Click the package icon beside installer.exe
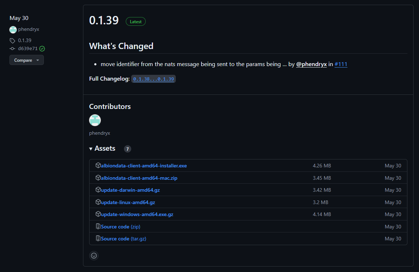This screenshot has width=419, height=272. [x=98, y=166]
